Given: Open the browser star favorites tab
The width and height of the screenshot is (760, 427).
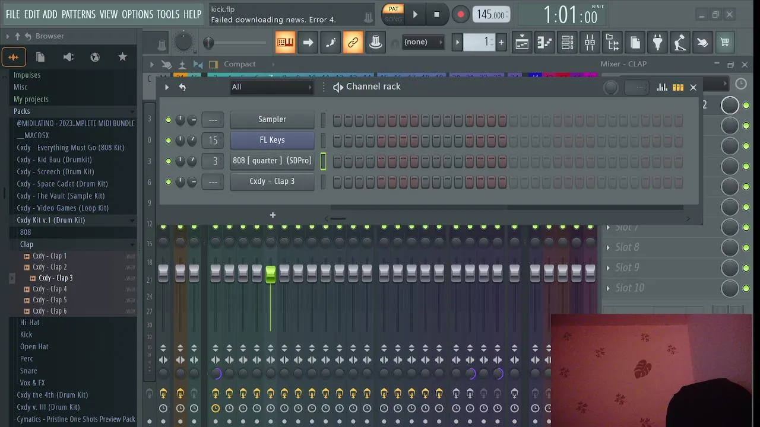Looking at the screenshot, I should [x=122, y=57].
